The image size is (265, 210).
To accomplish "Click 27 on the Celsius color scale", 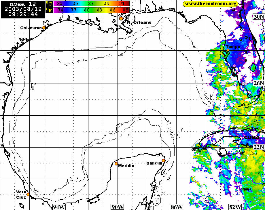I will coord(91,3).
